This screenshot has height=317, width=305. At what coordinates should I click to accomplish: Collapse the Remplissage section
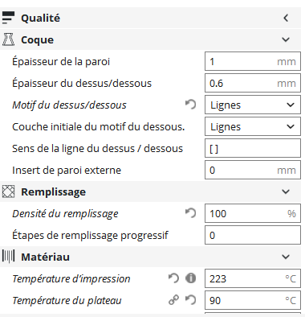pos(286,191)
